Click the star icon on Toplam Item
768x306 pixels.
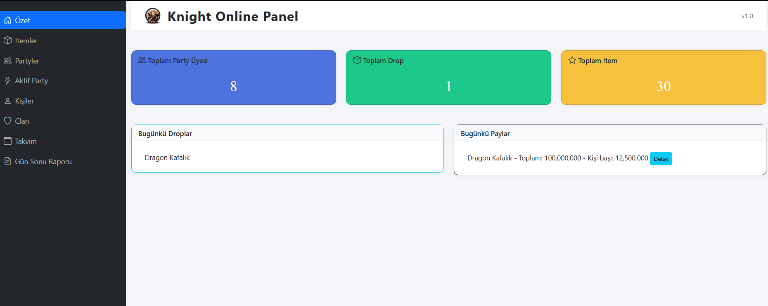(572, 61)
